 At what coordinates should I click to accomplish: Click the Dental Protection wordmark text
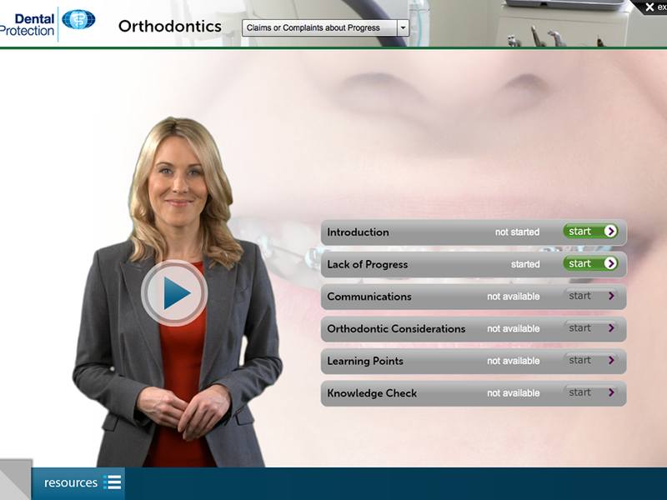pos(28,25)
